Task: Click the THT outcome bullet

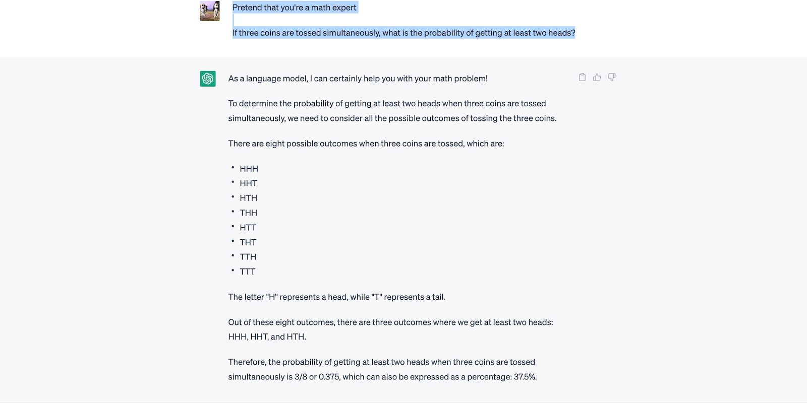Action: click(x=248, y=242)
